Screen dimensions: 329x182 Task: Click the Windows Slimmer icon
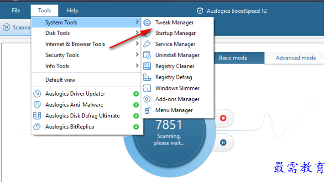(x=147, y=88)
